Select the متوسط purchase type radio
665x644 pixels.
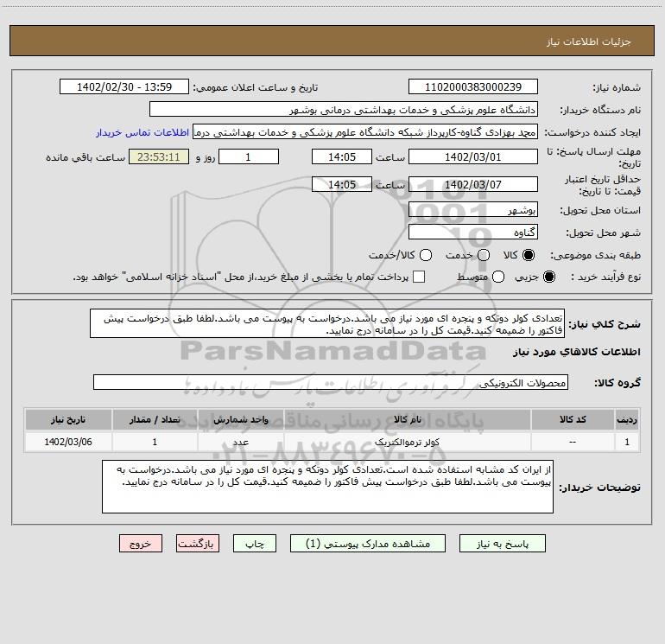(498, 277)
